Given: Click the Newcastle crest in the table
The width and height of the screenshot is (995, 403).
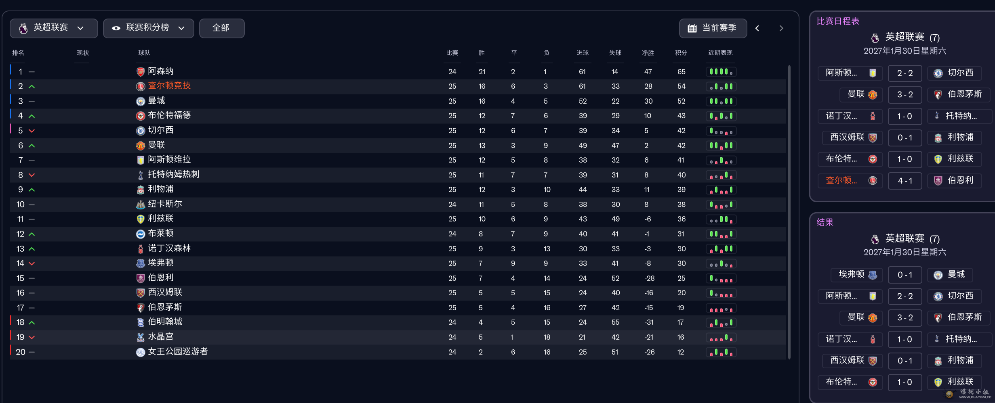Looking at the screenshot, I should [x=140, y=205].
